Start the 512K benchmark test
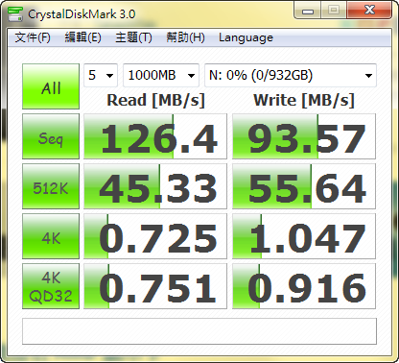Viewport: 399px width, 363px height. coord(51,186)
